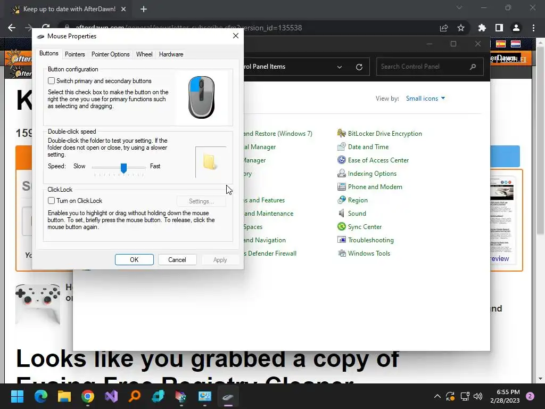Open the Windows Tools icon
Screen dimensions: 545x409
[342, 253]
